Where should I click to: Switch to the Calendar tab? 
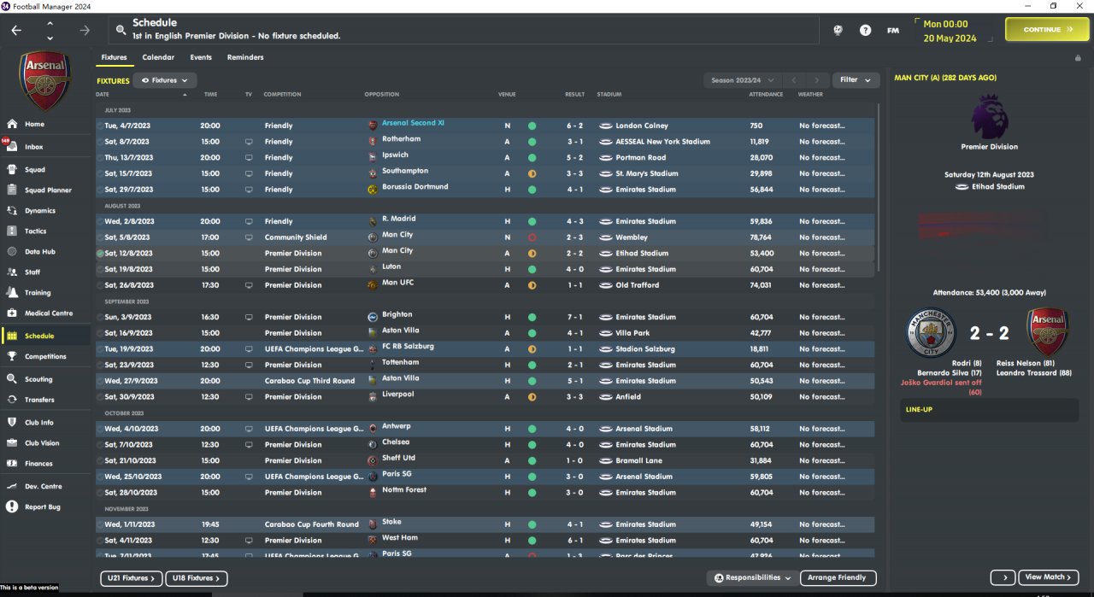tap(158, 58)
